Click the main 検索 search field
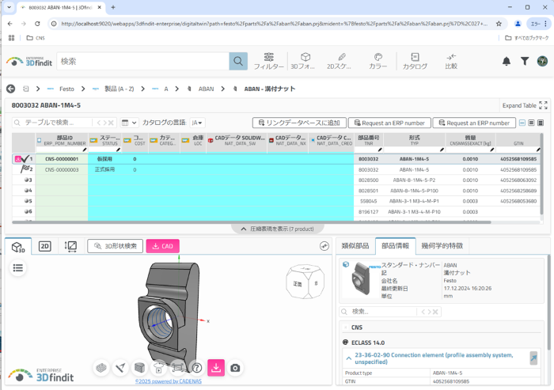554x390 pixels. coord(142,61)
